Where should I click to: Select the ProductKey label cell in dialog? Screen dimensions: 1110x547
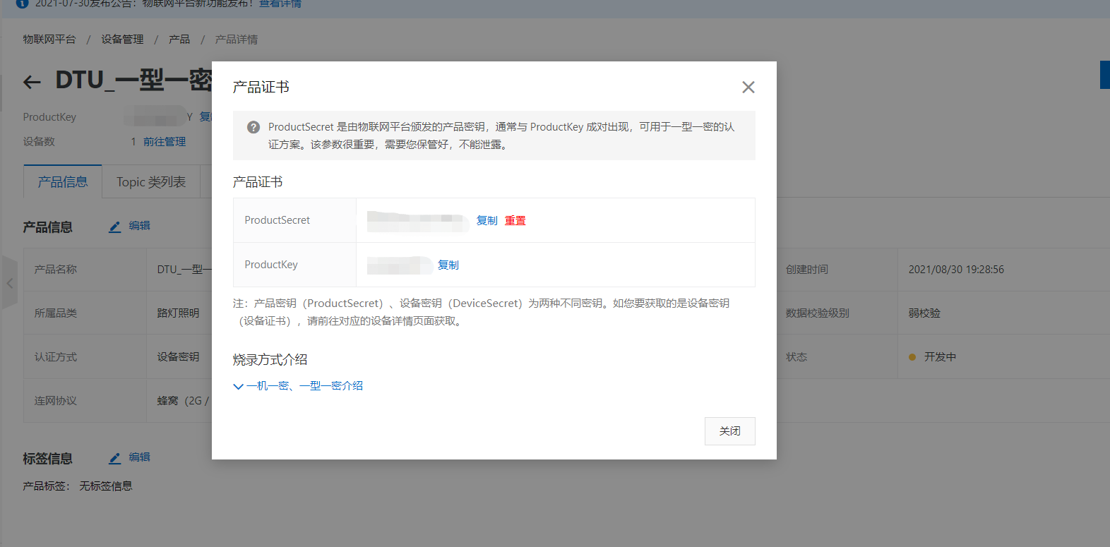294,265
